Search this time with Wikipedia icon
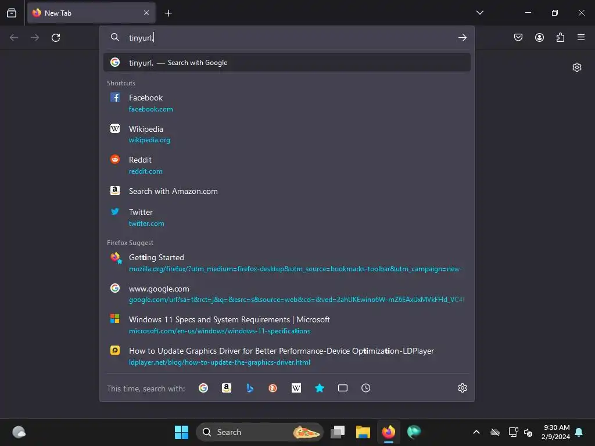The width and height of the screenshot is (595, 446). pyautogui.click(x=296, y=388)
